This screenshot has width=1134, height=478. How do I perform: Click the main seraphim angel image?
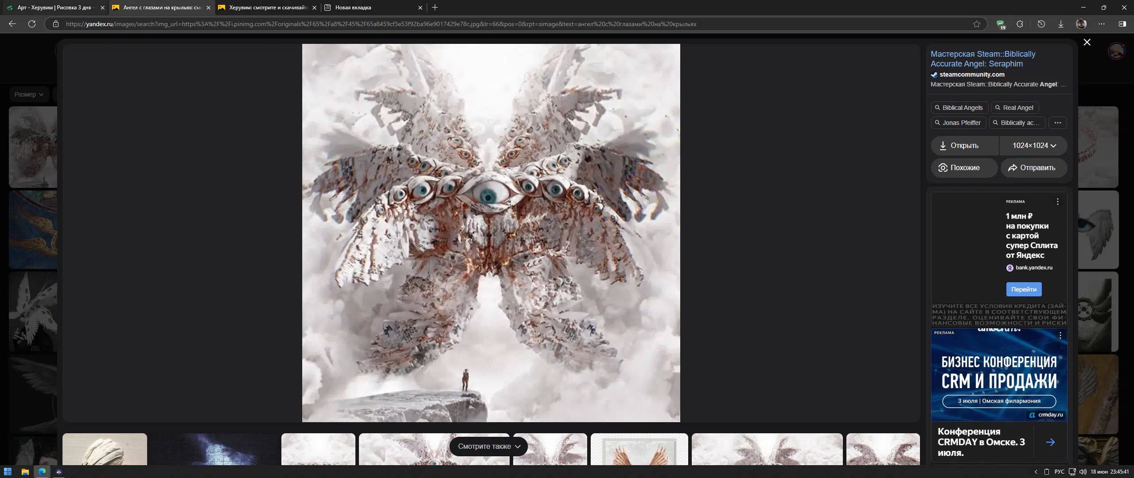tap(491, 233)
